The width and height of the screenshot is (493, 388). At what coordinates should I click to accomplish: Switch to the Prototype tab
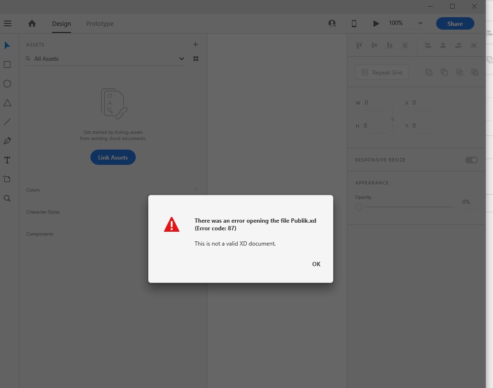99,23
